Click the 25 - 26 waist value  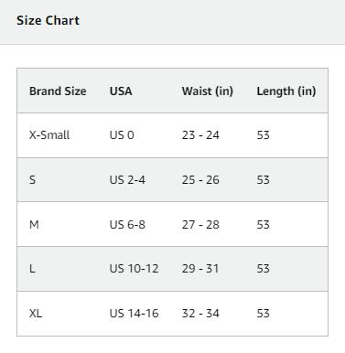coord(200,180)
